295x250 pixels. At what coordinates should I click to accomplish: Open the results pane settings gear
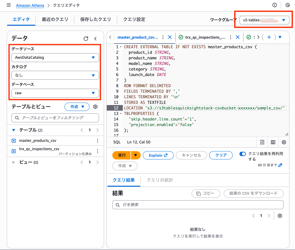point(280,216)
